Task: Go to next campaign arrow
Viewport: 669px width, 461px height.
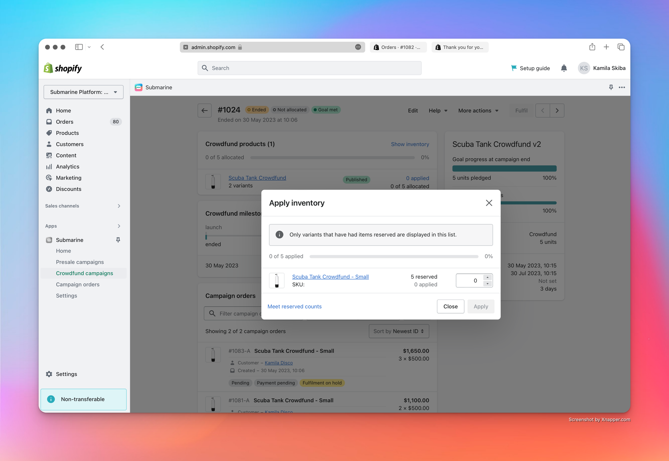Action: pos(557,111)
